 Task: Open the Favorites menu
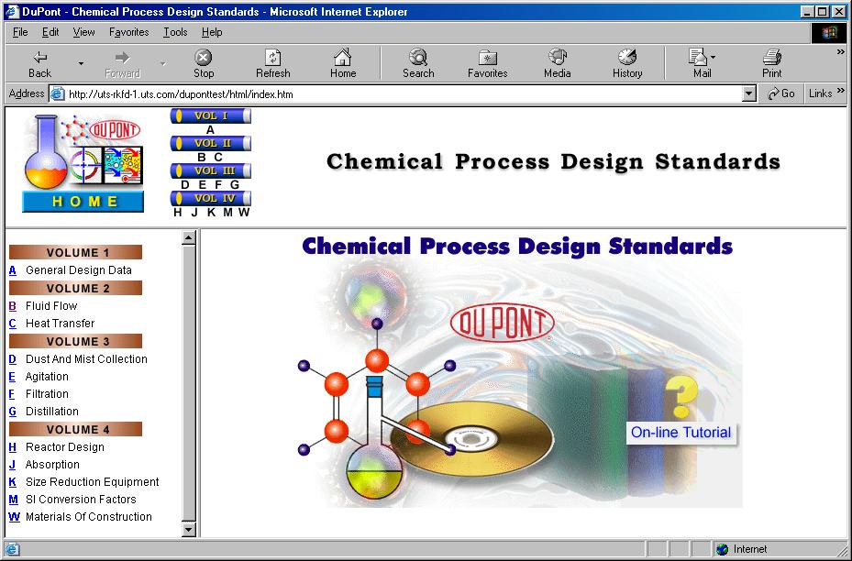point(127,31)
